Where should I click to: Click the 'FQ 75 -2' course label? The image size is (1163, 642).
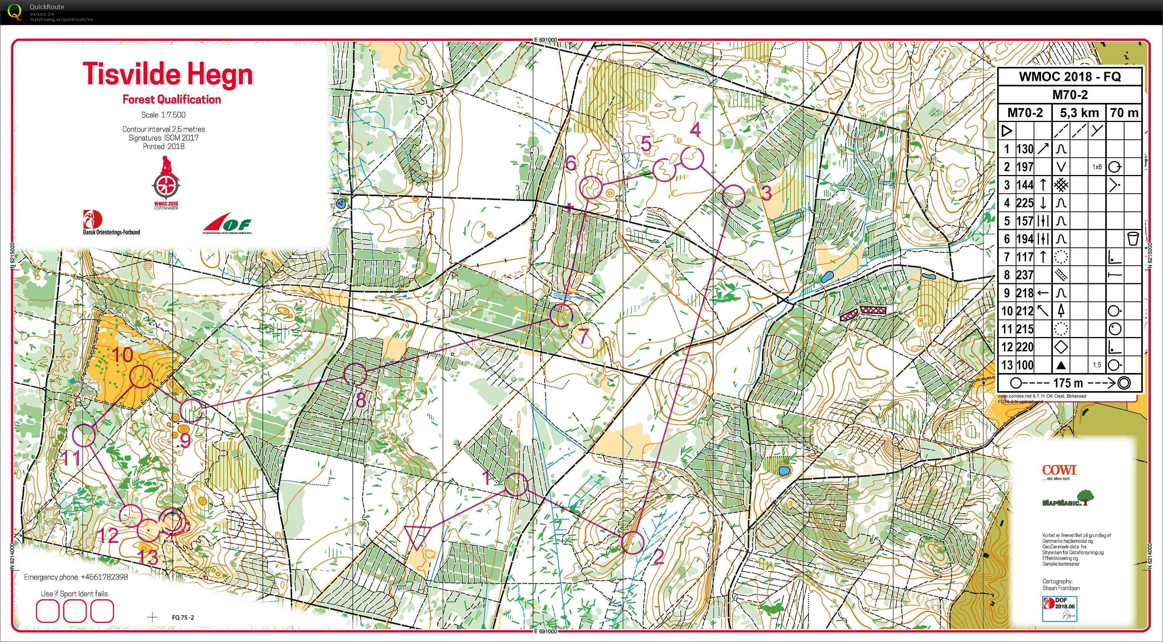coord(183,617)
